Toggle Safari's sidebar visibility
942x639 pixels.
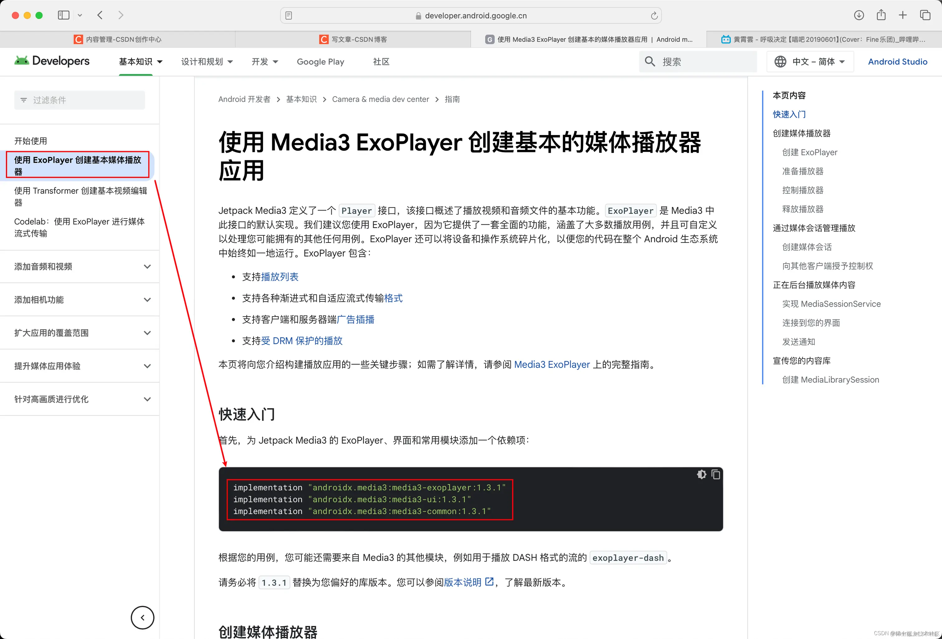pyautogui.click(x=64, y=15)
